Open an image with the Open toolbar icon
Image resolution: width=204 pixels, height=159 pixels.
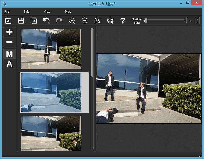8,21
